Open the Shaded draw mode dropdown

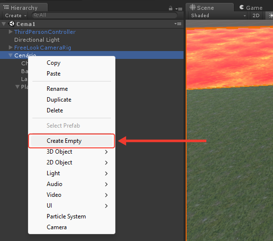[x=218, y=16]
